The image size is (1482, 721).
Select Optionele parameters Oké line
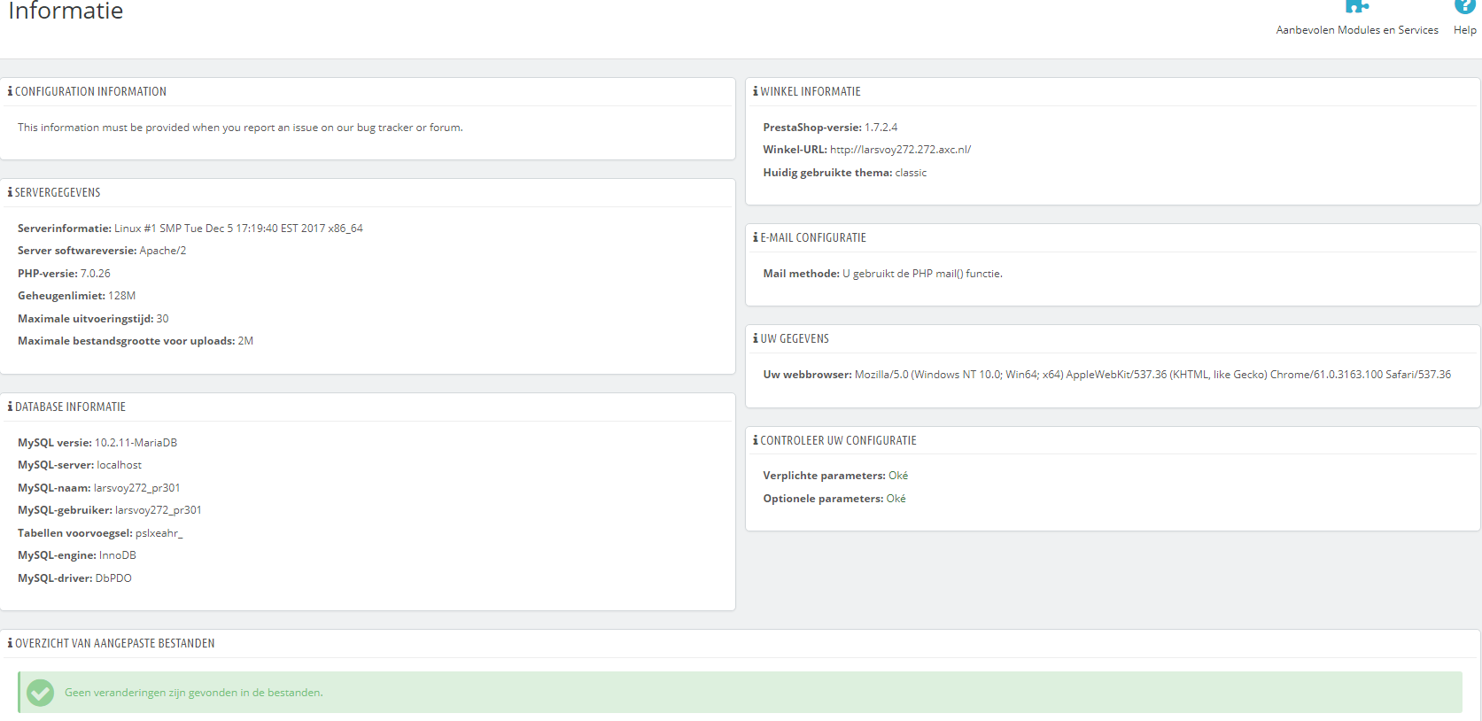[x=834, y=499]
